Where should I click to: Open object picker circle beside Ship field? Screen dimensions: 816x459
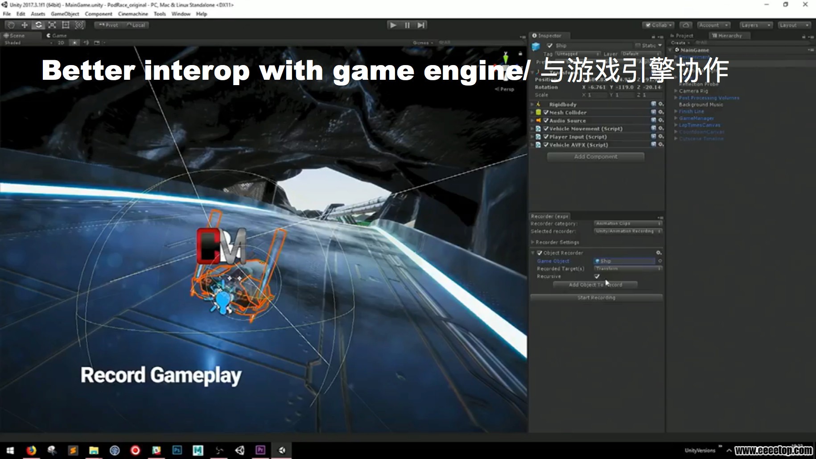click(659, 261)
